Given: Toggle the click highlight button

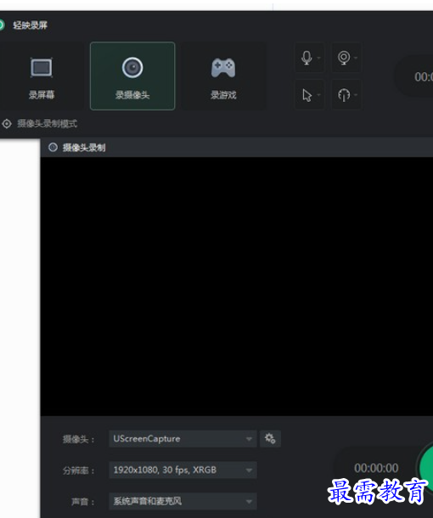Looking at the screenshot, I should (x=344, y=95).
